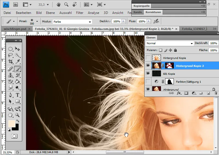Screen dimensions: 219x155
Task: Select the Eraser tool
Action: (x=10, y=81)
